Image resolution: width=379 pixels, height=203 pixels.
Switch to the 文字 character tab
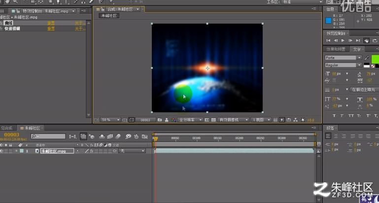pyautogui.click(x=357, y=49)
